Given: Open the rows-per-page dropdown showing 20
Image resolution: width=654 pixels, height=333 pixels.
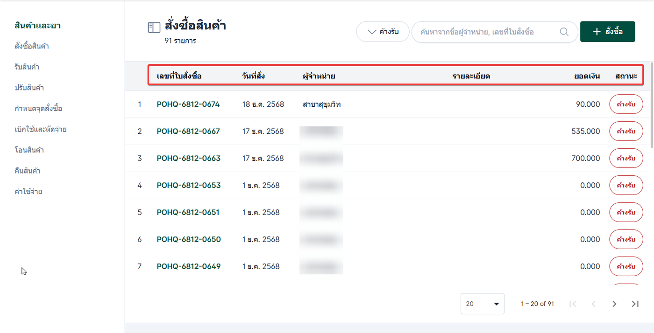Looking at the screenshot, I should coord(482,304).
